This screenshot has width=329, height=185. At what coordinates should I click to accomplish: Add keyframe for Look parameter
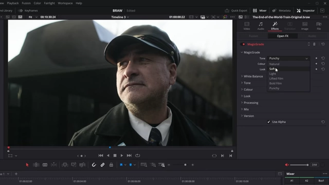[x=317, y=69]
